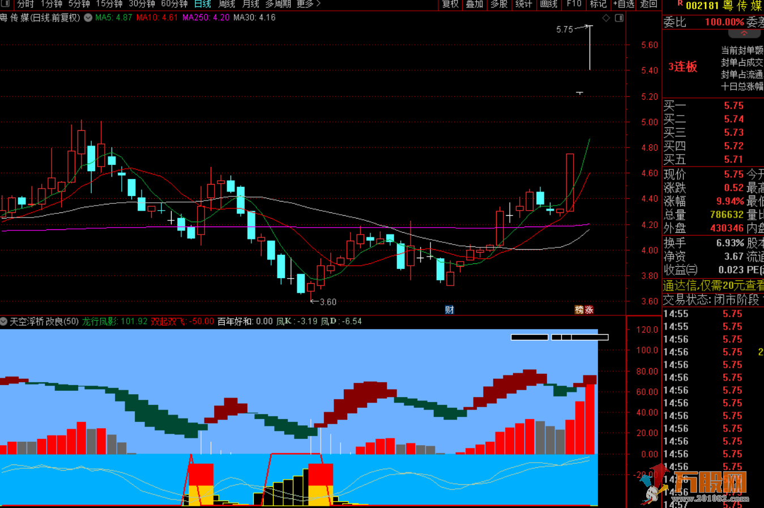764x508 pixels.
Task: Select 买五 price 5.71
Action: point(733,160)
